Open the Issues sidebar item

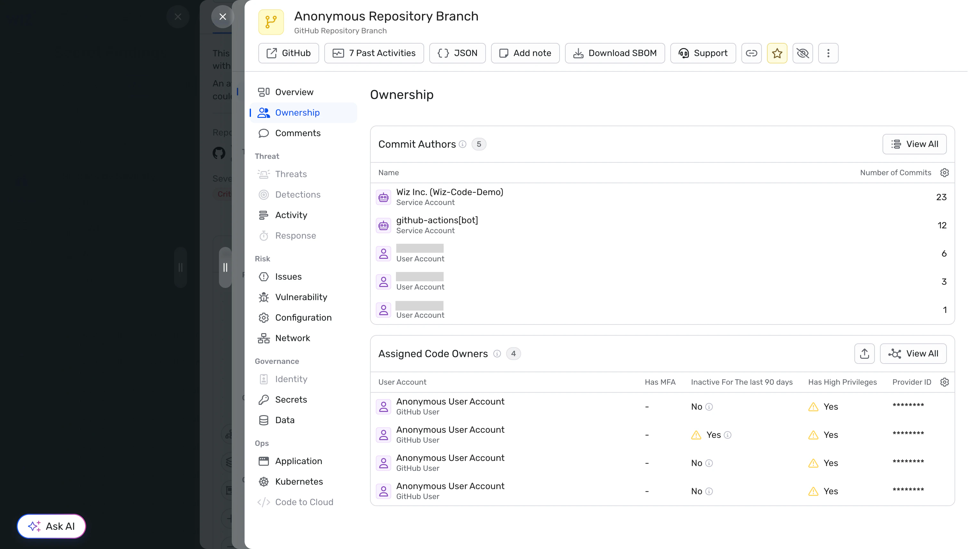pos(303,276)
